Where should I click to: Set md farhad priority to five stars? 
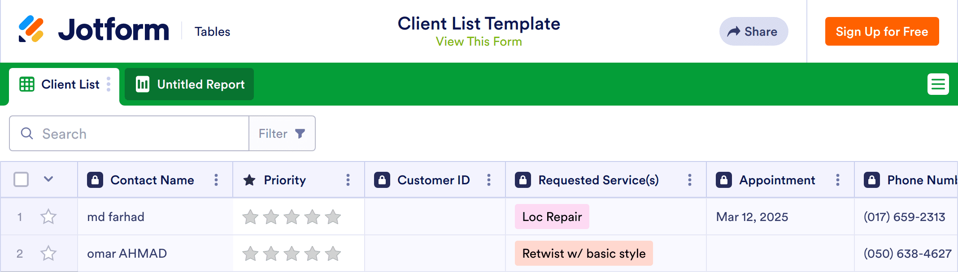coord(333,217)
